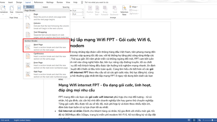This screenshot has width=217, height=122.
Task: Insert an Odd Page section break
Action: click(x=46, y=74)
